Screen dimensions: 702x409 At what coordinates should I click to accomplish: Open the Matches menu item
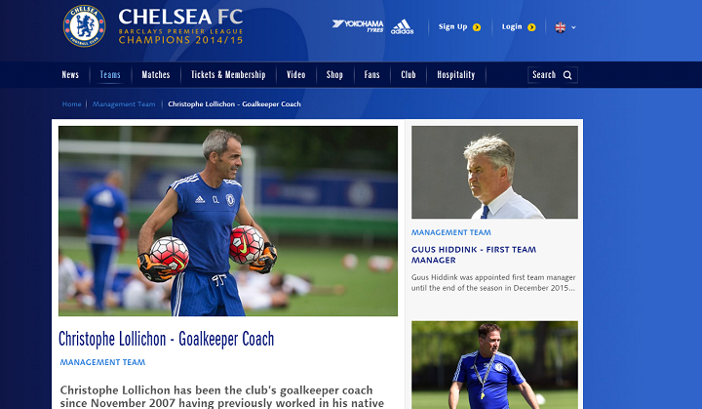tap(156, 74)
